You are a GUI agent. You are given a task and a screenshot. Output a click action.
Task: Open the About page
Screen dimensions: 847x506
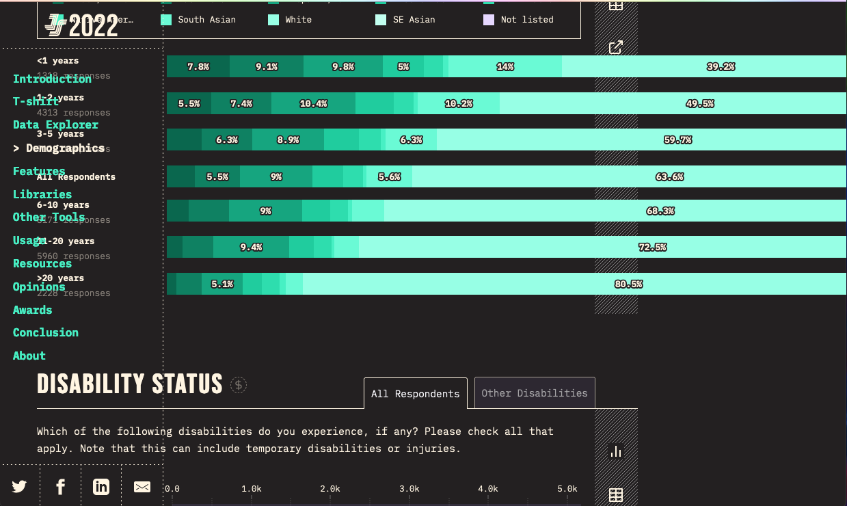coord(29,356)
